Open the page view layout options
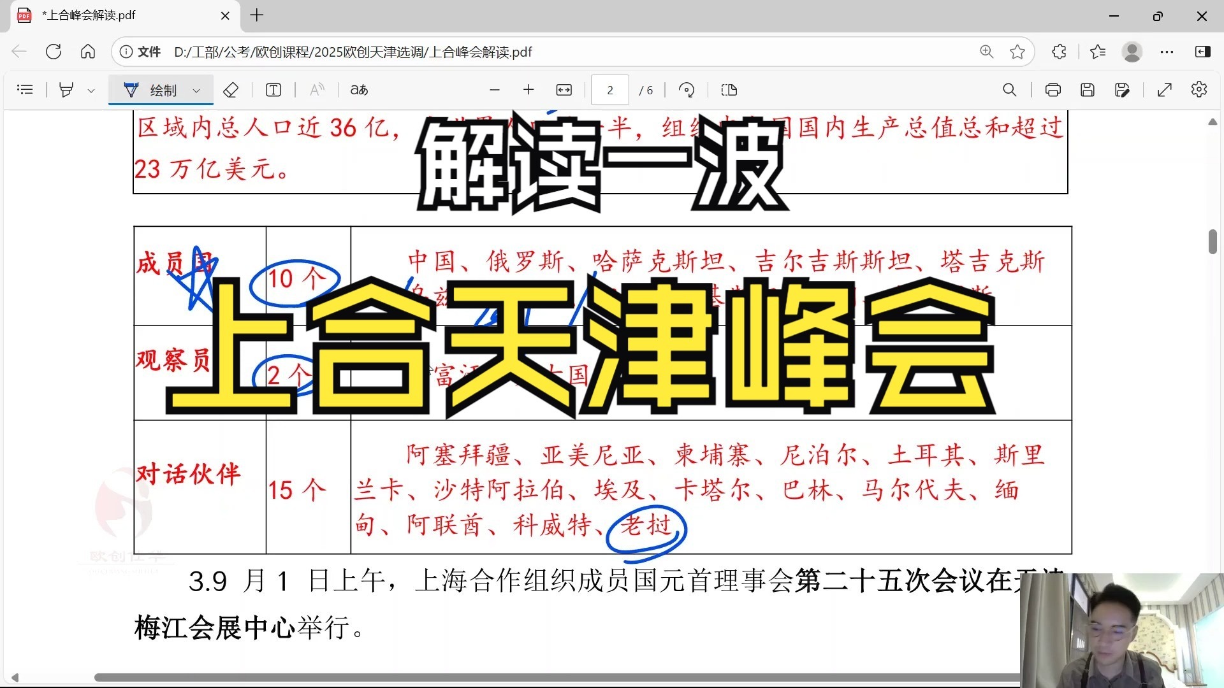1224x688 pixels. 729,90
